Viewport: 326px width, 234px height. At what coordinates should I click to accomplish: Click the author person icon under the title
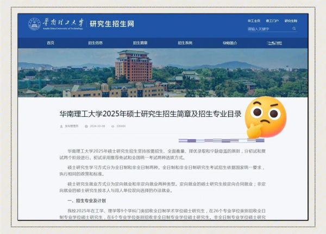[x=61, y=127]
